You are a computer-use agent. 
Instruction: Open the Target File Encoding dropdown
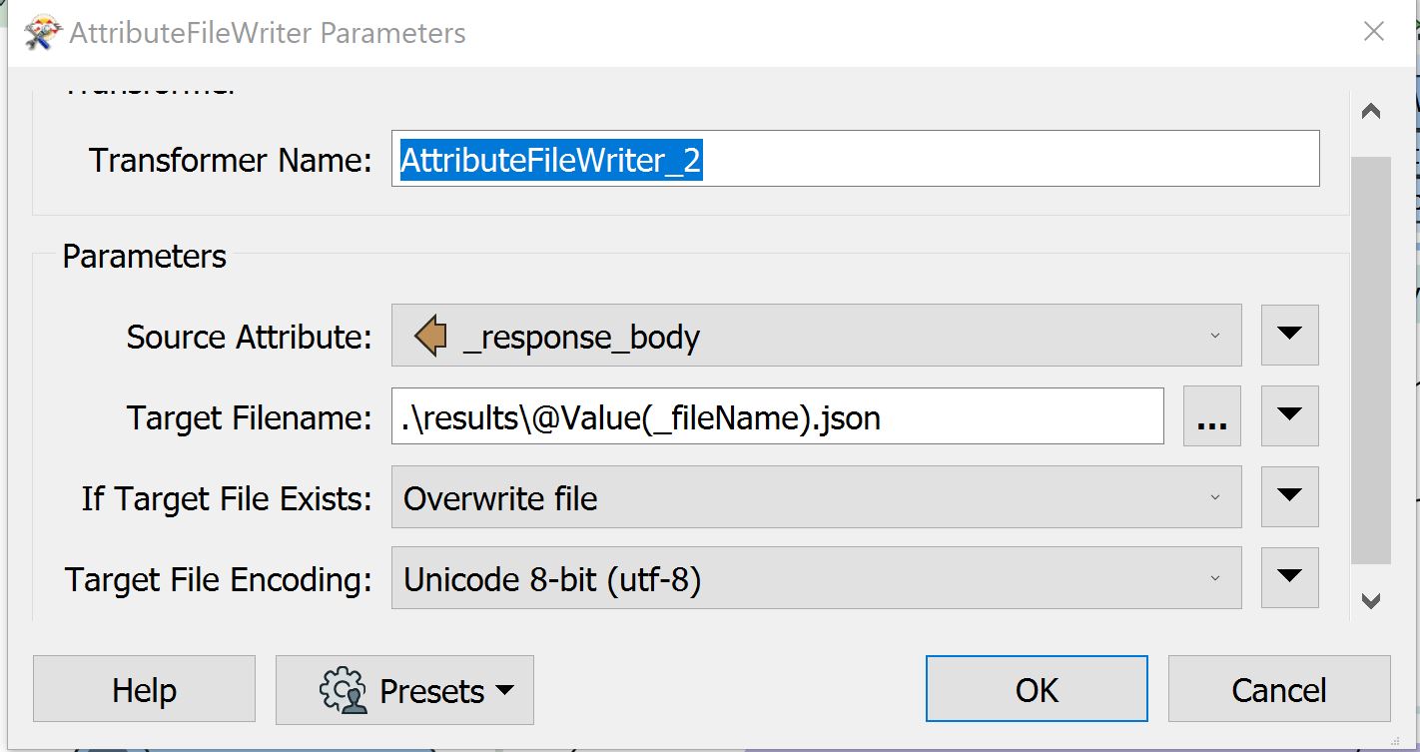pos(816,578)
